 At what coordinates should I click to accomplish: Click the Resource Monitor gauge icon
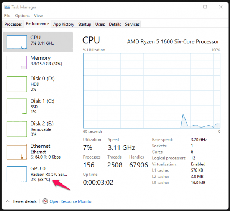click(45, 201)
